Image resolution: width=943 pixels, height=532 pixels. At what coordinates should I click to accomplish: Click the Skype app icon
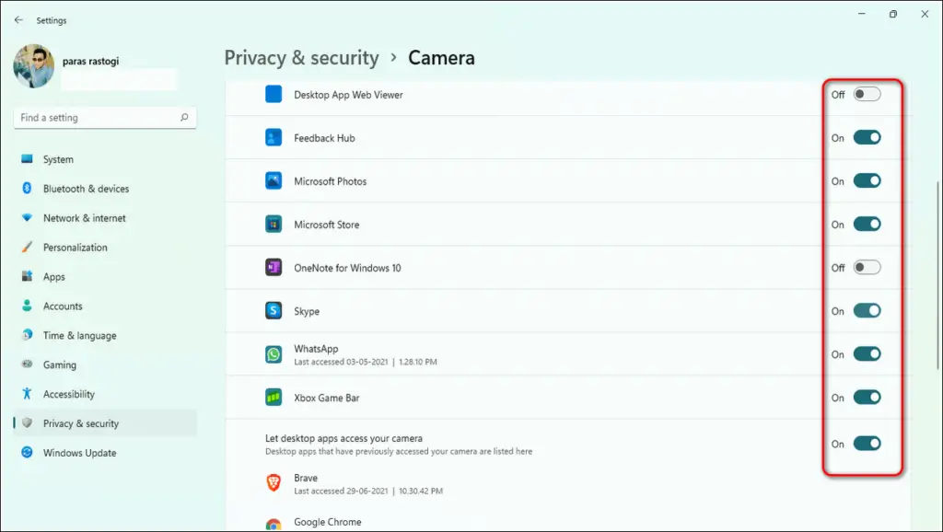tap(274, 310)
